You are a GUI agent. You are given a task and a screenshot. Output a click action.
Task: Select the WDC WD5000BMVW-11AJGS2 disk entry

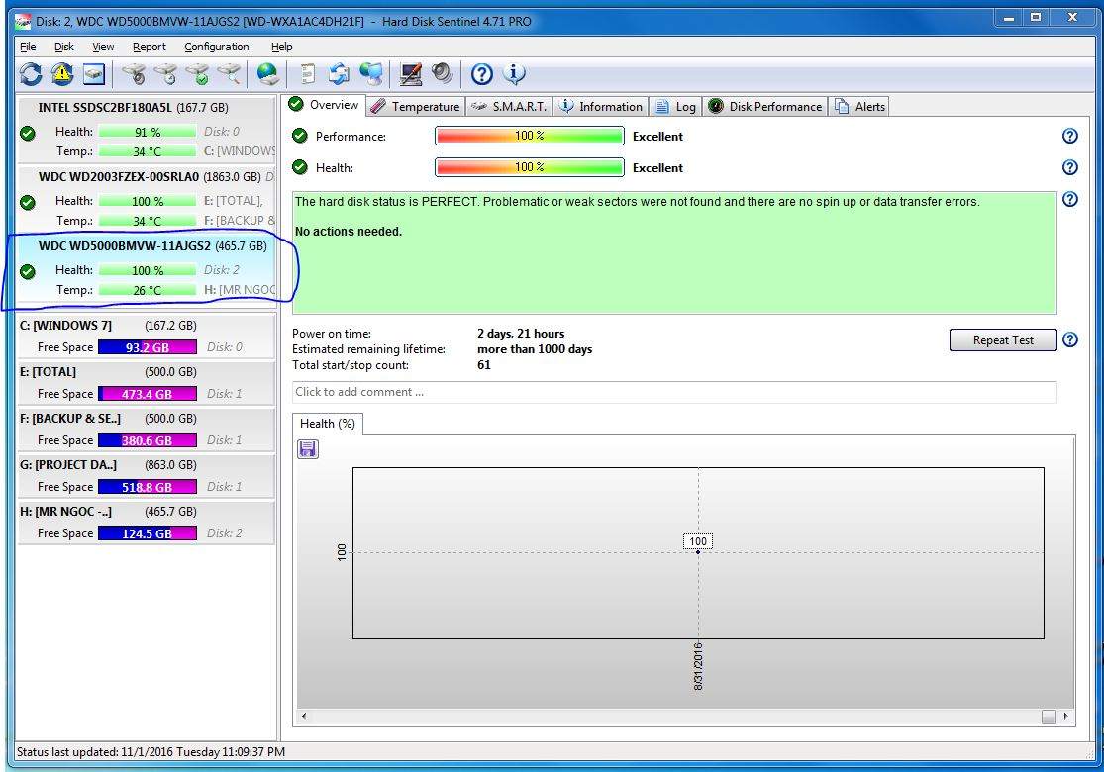[147, 267]
